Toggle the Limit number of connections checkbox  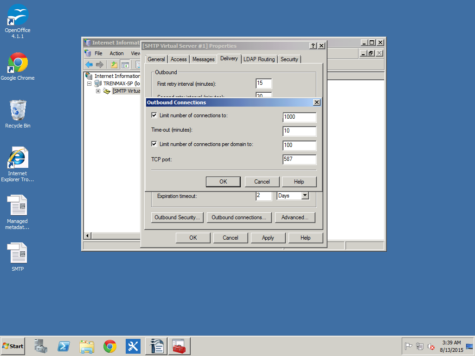(x=154, y=115)
